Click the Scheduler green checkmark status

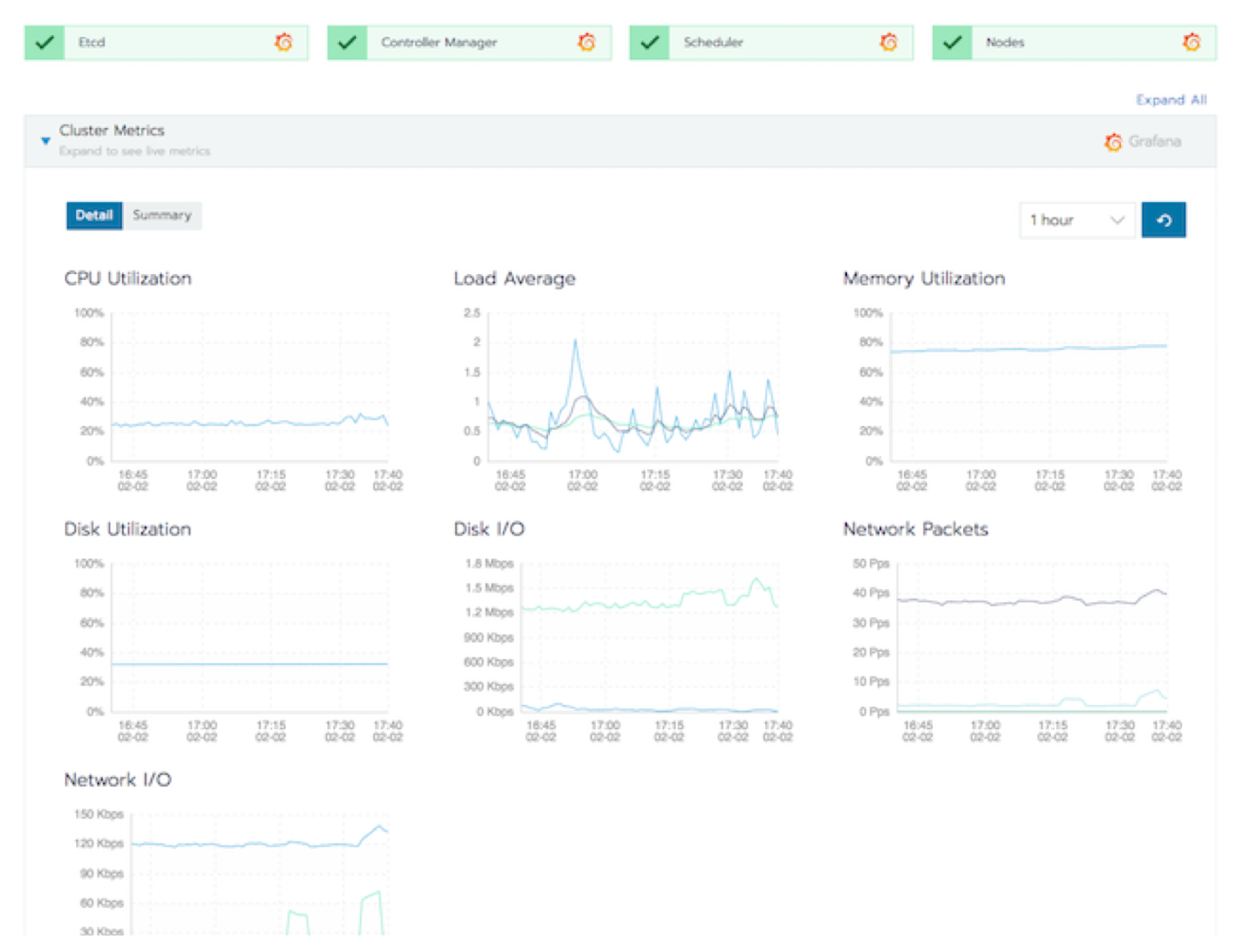[650, 42]
